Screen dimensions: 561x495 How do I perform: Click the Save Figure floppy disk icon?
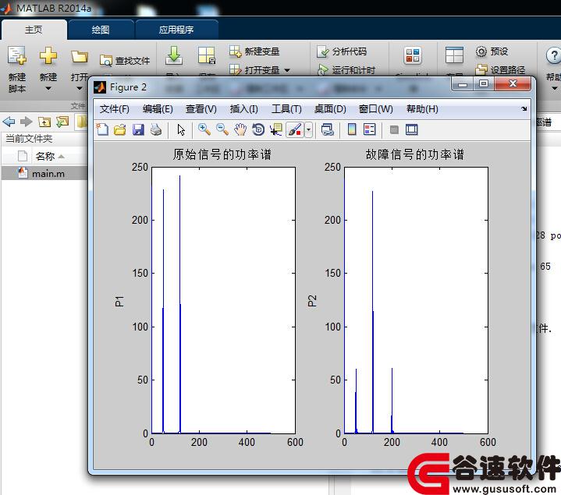coord(138,129)
